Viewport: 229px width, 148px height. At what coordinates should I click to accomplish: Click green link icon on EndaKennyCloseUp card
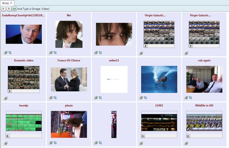6,53
